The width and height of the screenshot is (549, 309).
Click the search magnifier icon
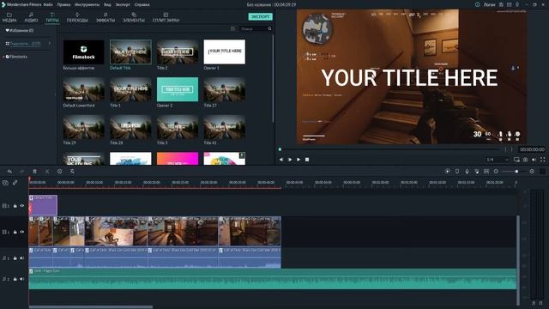[269, 28]
